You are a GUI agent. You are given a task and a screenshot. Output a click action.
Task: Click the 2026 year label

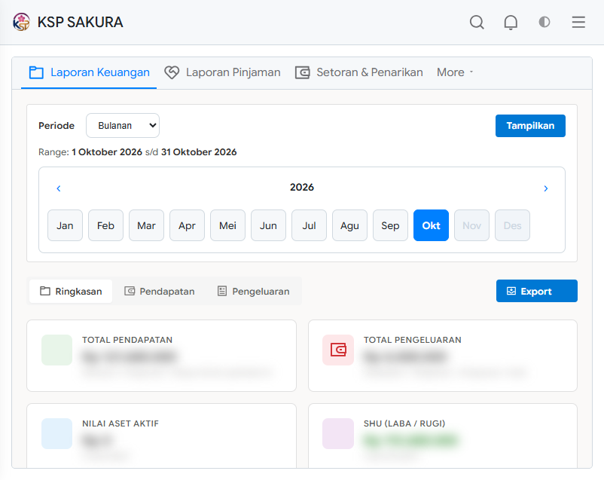302,188
